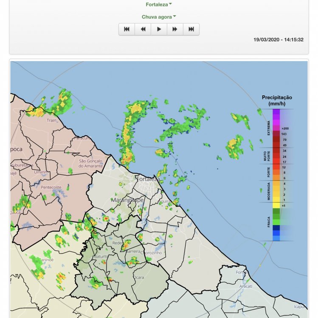This screenshot has height=318, width=318.
Task: Expand the Chuva agora dropdown
Action: (159, 17)
